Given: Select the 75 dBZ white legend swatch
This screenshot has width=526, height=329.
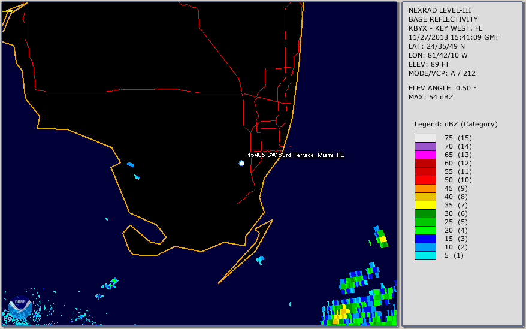Looking at the screenshot, I should tap(425, 138).
